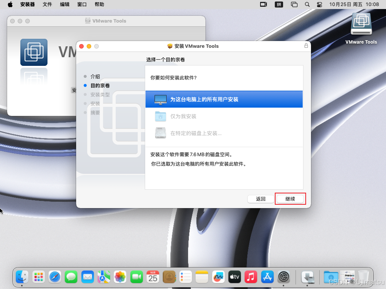Click the date and time in menu bar

pyautogui.click(x=354, y=5)
